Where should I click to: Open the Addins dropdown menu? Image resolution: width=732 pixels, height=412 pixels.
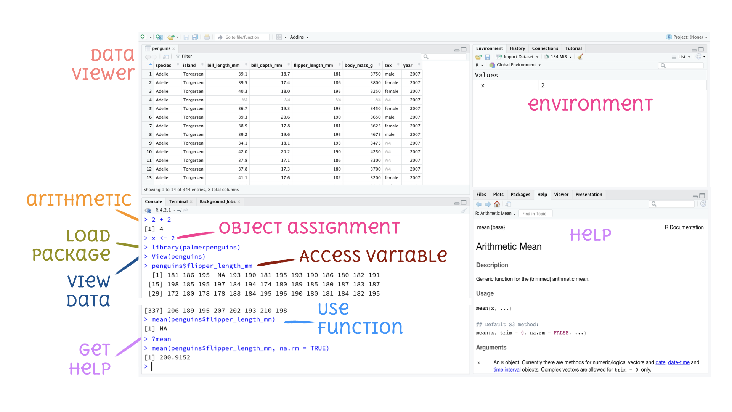point(299,37)
